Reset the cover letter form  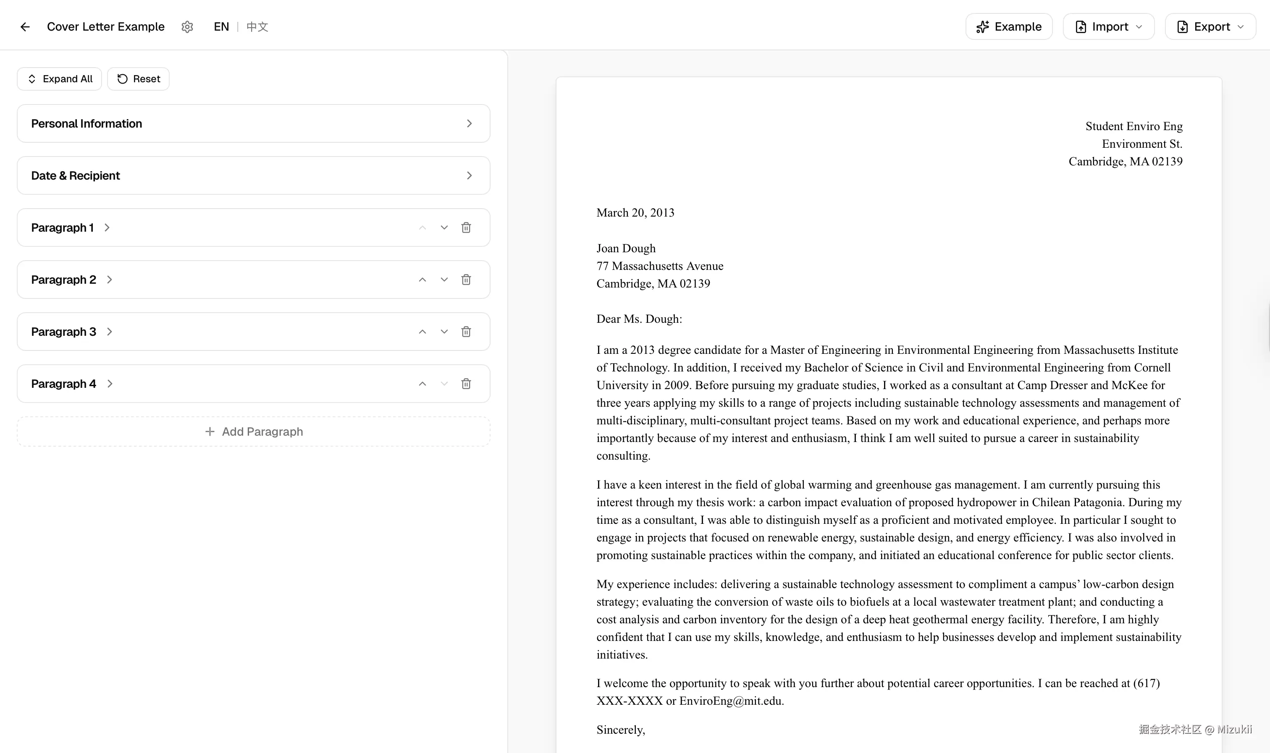(x=139, y=79)
